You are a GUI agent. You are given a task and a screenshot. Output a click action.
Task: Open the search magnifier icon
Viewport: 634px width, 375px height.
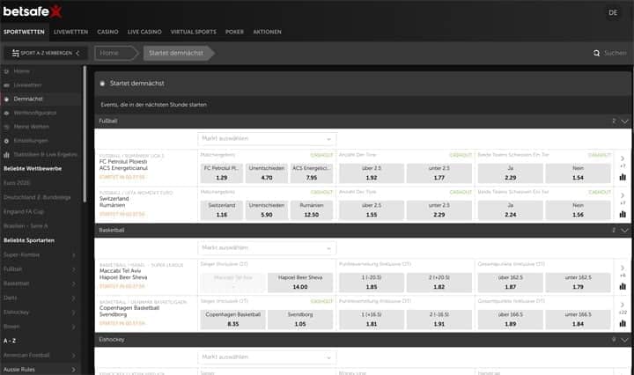tap(596, 54)
